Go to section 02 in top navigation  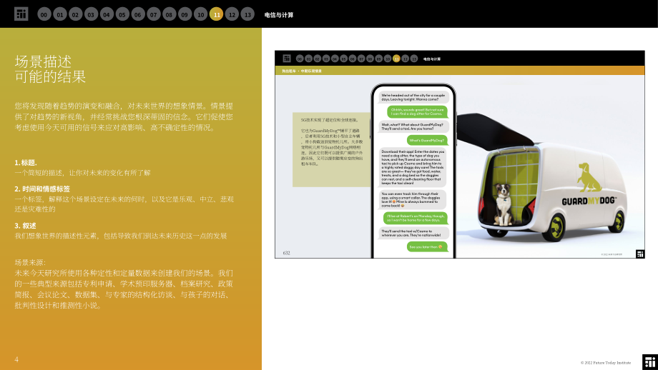click(76, 14)
